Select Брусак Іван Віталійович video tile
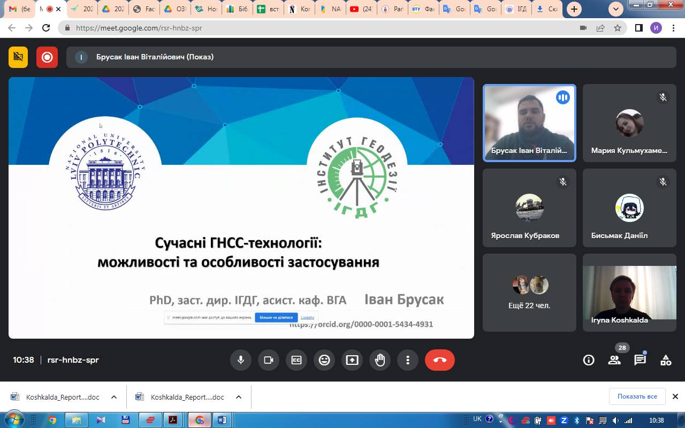The width and height of the screenshot is (685, 428). [529, 123]
